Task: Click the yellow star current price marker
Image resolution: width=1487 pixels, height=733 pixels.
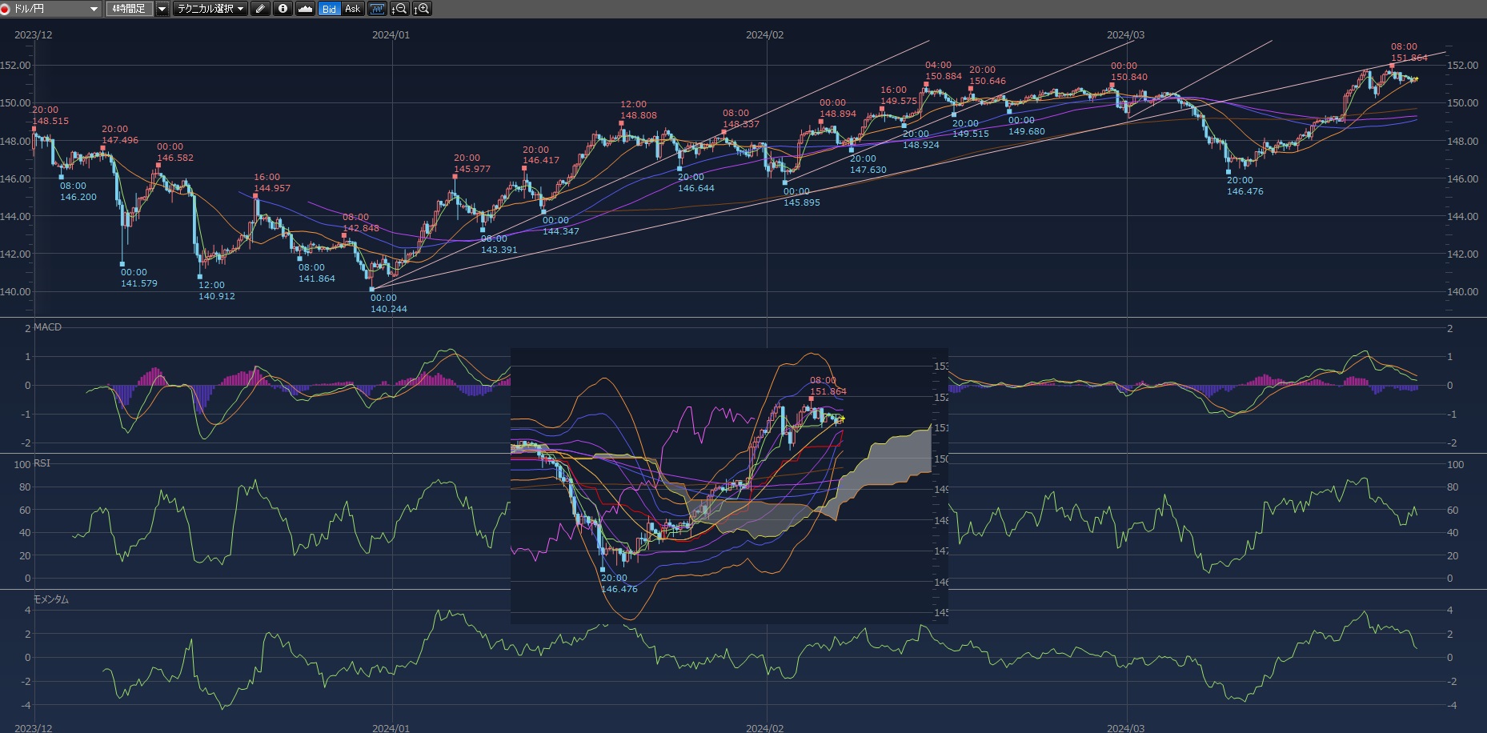Action: coord(1415,79)
